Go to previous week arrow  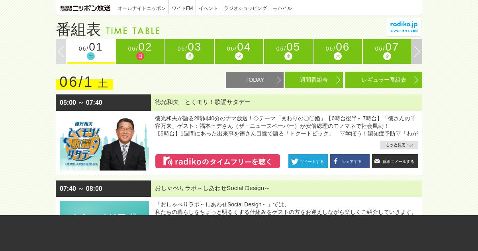tap(61, 51)
